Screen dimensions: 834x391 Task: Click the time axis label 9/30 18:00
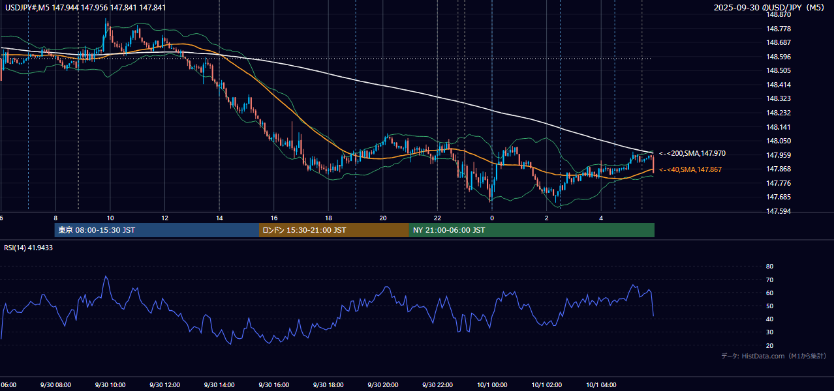pos(328,385)
